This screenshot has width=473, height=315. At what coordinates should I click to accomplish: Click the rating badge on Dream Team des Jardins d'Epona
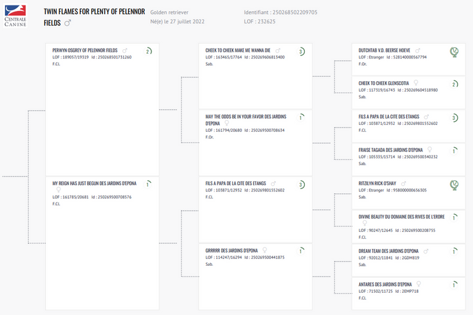[x=454, y=251]
